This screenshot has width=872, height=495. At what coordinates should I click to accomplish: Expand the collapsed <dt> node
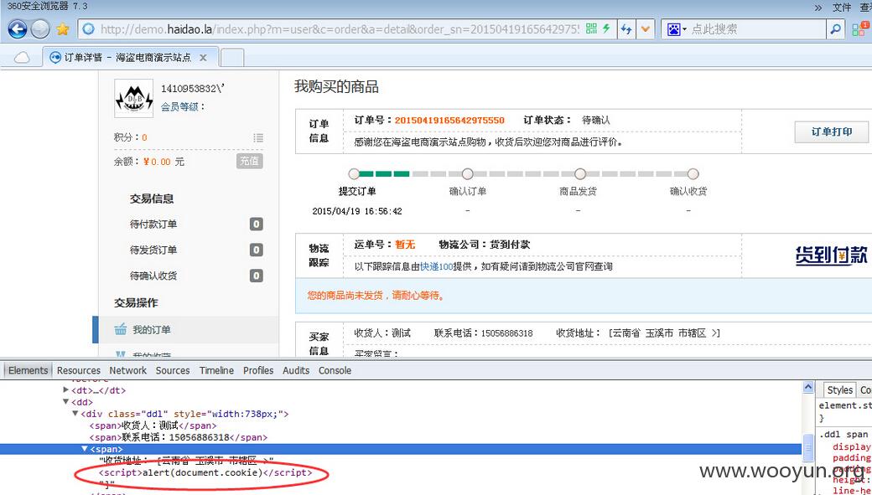coord(66,390)
